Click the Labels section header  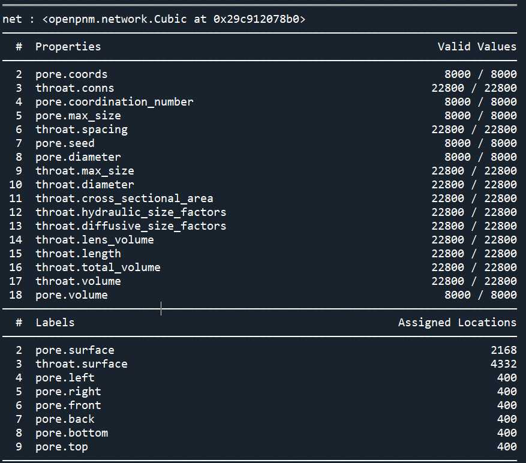pos(55,323)
